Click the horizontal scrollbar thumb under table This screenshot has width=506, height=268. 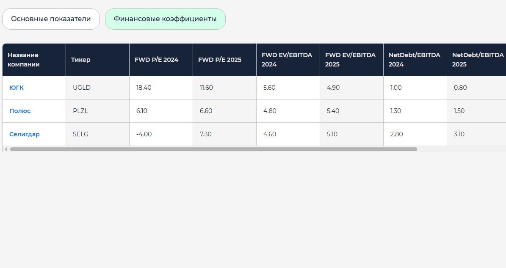coord(213,149)
